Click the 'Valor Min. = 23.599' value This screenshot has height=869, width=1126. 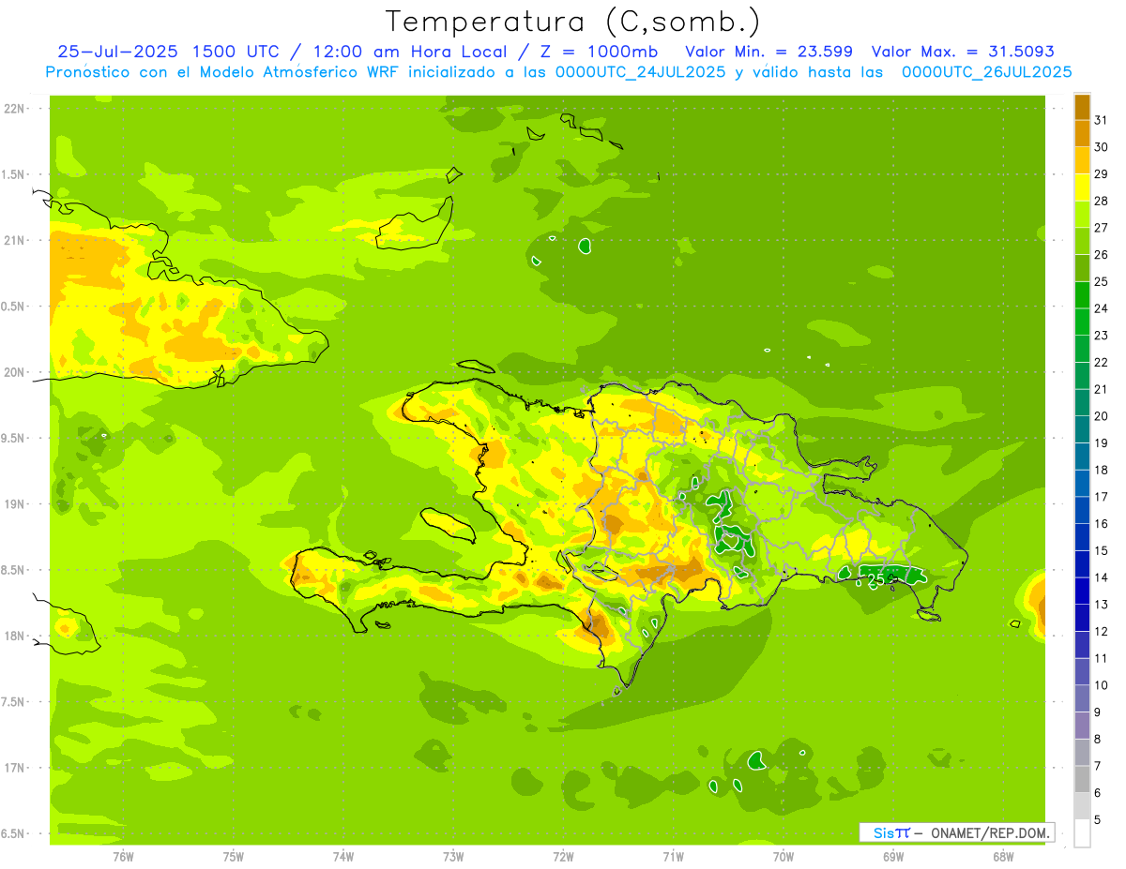[x=769, y=52]
